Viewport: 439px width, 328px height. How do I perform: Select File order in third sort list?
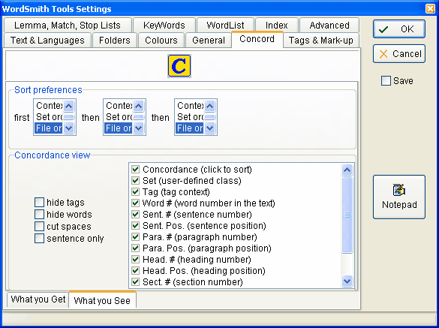coord(190,128)
